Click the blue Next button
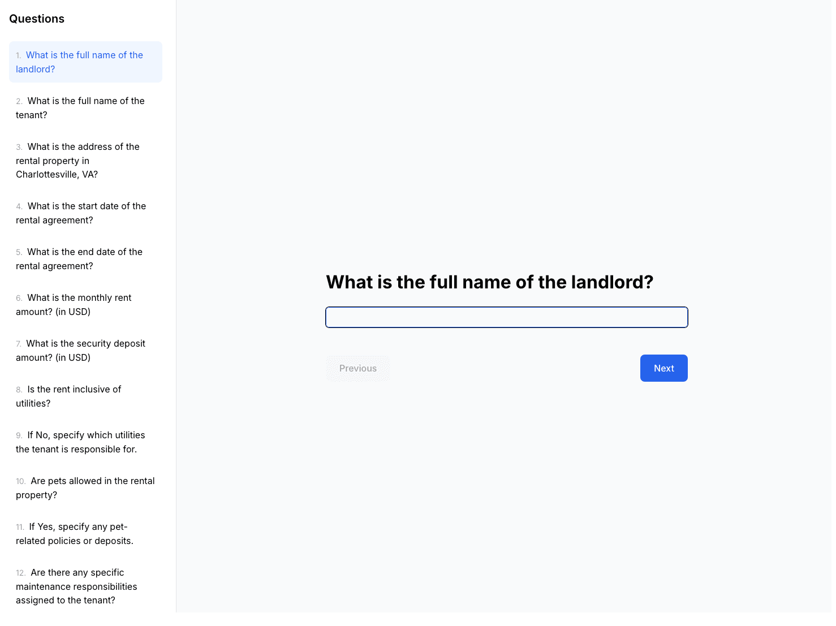This screenshot has height=626, width=836. [664, 368]
